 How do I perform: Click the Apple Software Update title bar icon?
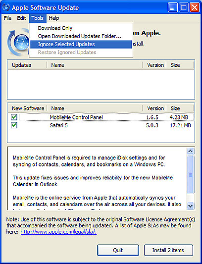tap(6, 7)
